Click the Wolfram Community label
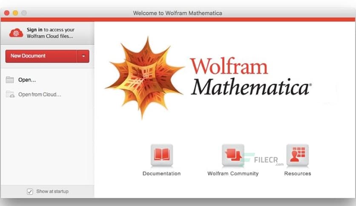 tap(233, 174)
